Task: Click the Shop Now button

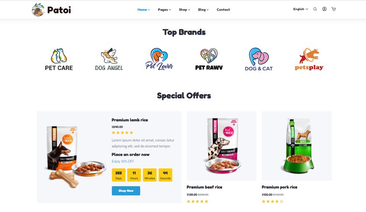Action: pyautogui.click(x=126, y=191)
